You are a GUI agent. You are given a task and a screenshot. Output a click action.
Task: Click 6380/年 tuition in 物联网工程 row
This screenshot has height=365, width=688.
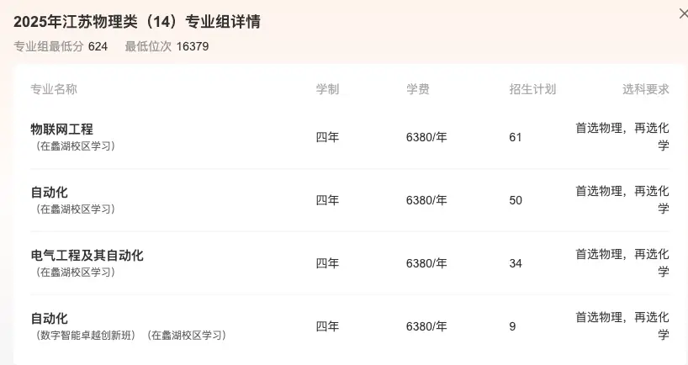(426, 137)
